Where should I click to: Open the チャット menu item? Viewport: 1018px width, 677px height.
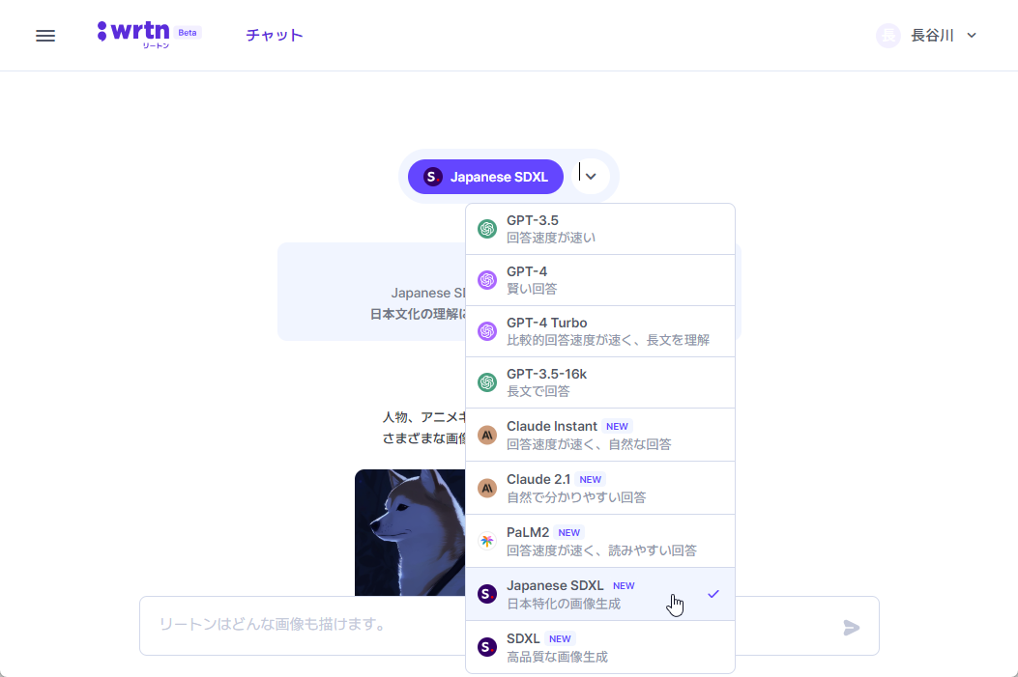(x=274, y=34)
